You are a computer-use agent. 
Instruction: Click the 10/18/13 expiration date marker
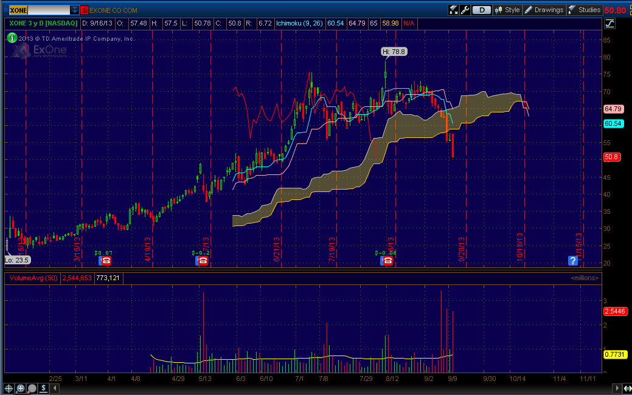point(520,247)
